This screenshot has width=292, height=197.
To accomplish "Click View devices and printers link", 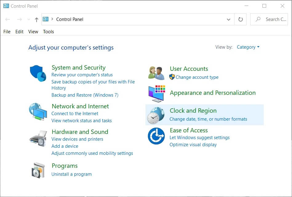I will point(77,139).
